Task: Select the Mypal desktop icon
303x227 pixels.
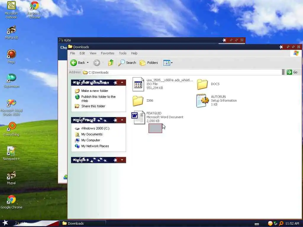Action: coord(12,178)
